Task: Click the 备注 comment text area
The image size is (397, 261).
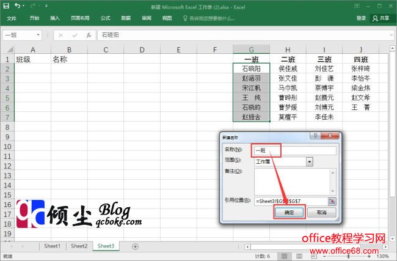Action: pos(292,182)
